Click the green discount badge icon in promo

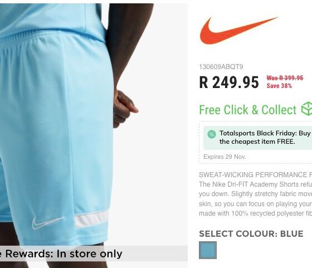[x=212, y=134]
